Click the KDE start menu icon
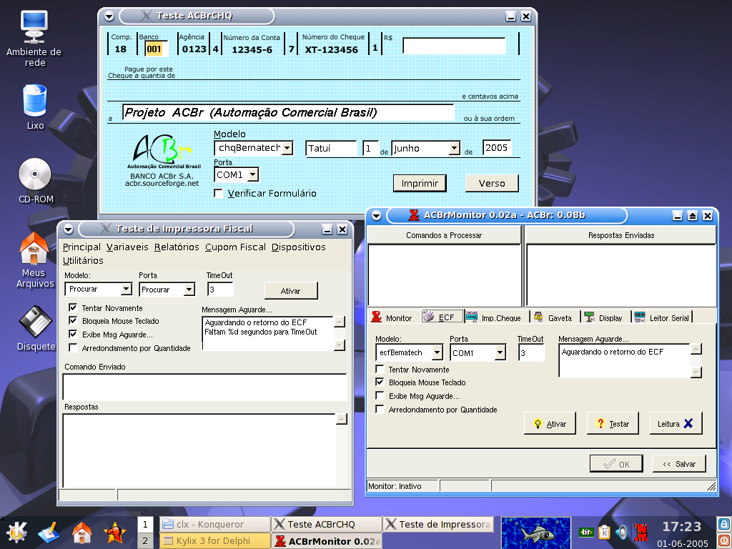Screen dimensions: 732x549 [x=16, y=532]
